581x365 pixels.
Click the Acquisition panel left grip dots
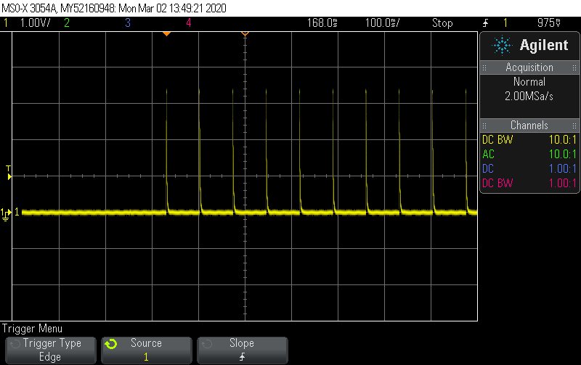click(x=484, y=67)
